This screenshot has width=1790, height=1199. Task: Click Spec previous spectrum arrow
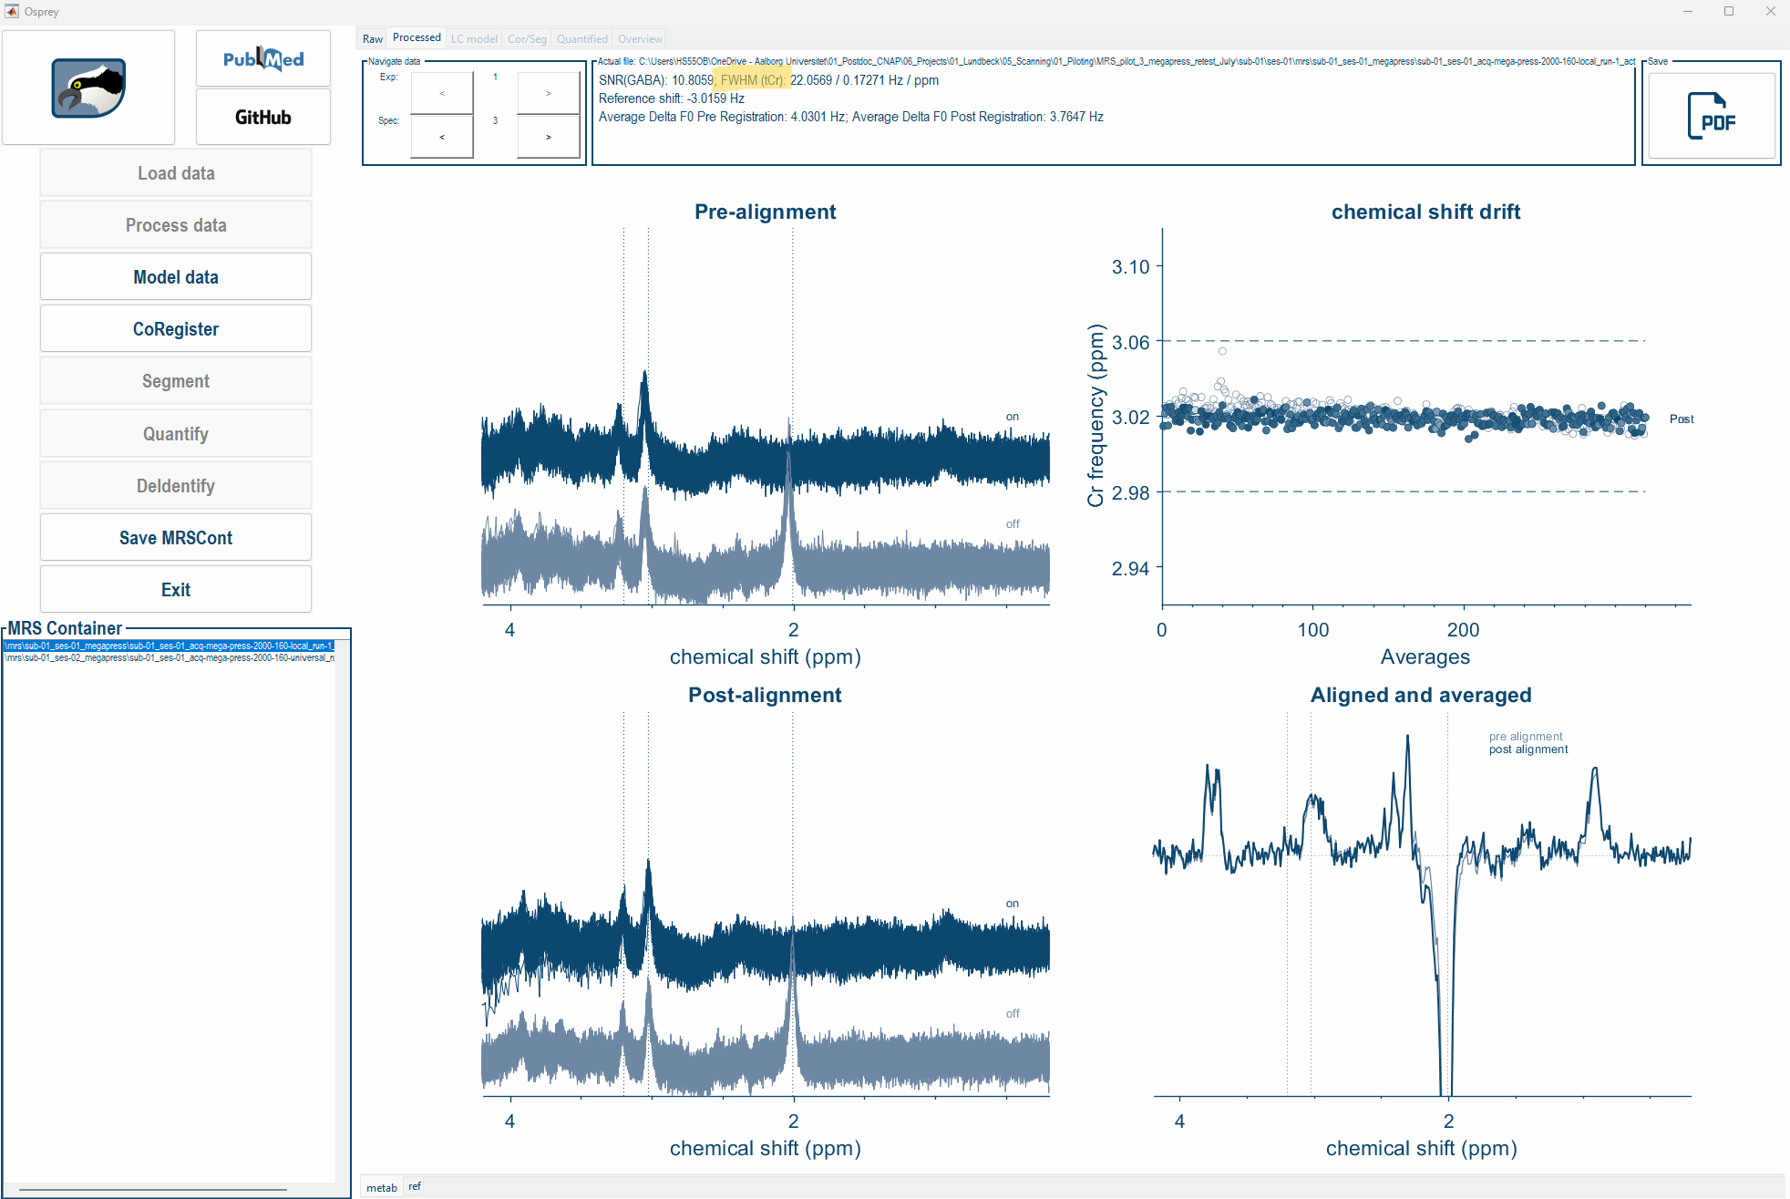[x=442, y=137]
